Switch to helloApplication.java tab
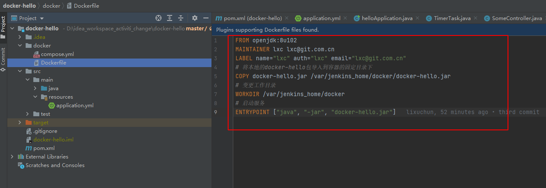This screenshot has width=546, height=188. click(387, 18)
